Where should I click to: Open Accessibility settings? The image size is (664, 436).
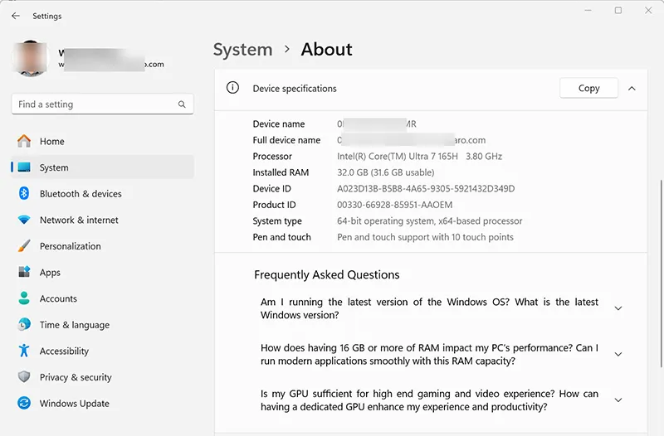click(x=102, y=351)
